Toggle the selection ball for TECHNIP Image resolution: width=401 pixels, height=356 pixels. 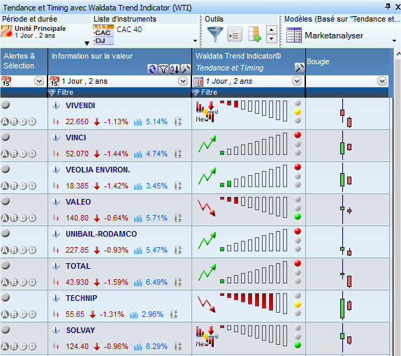(6, 297)
